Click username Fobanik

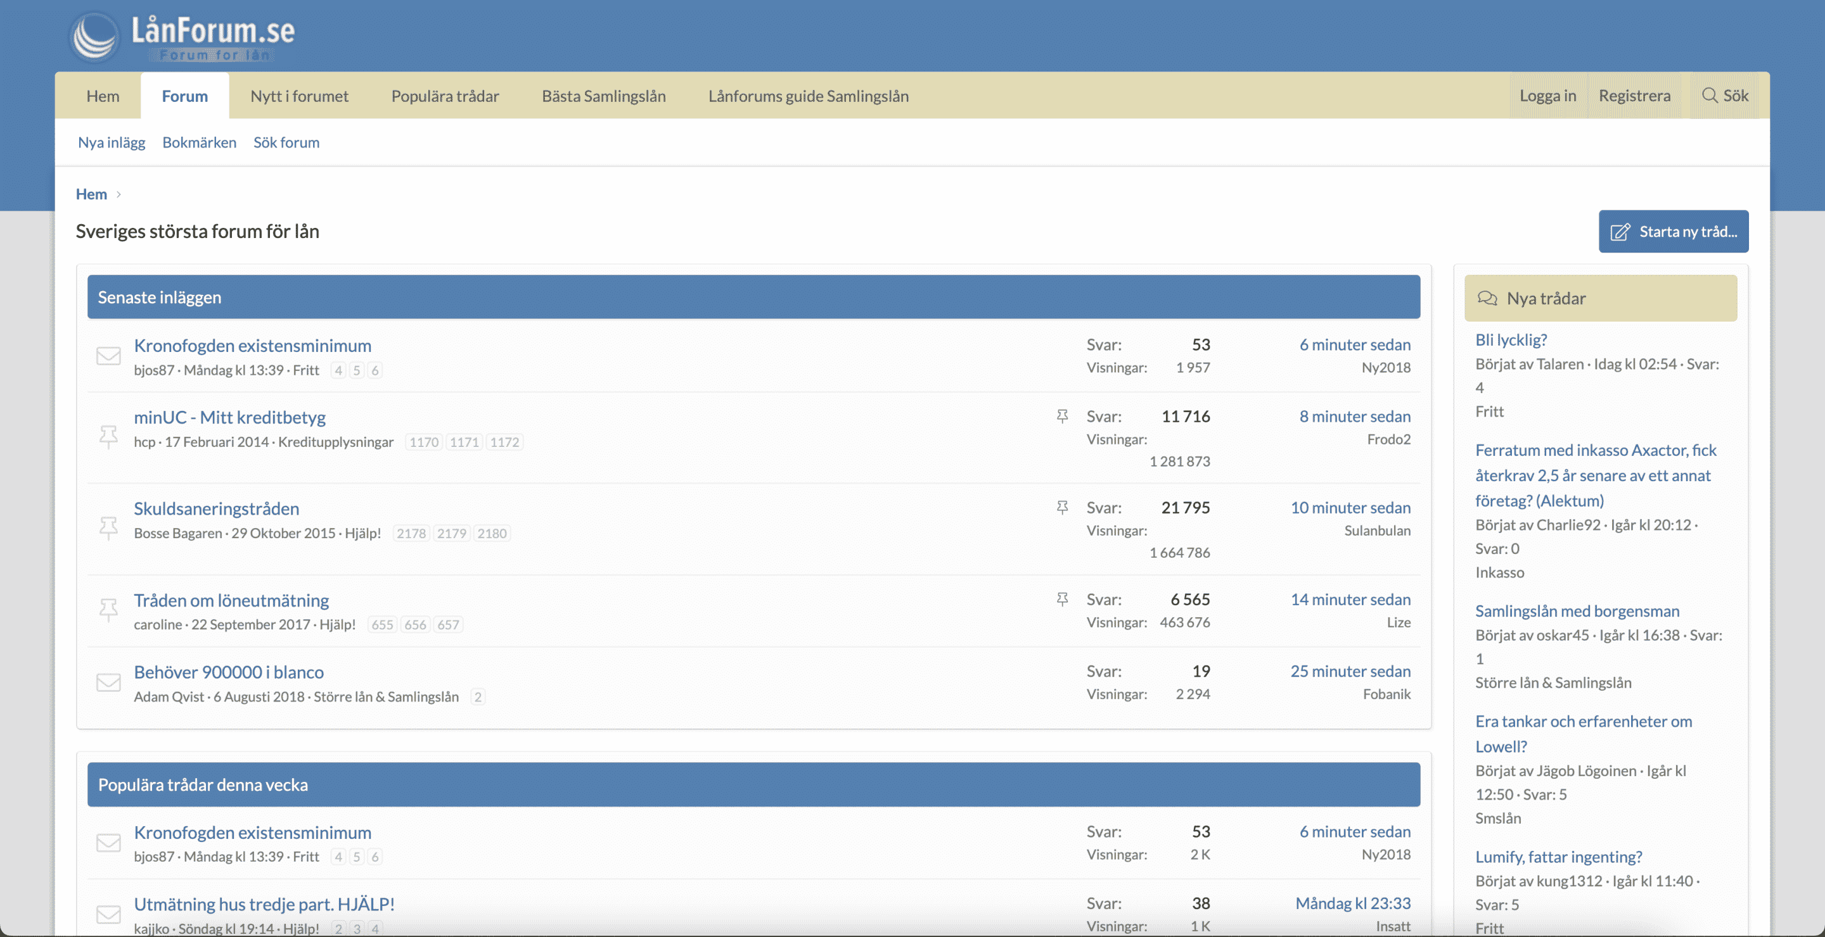(1386, 695)
